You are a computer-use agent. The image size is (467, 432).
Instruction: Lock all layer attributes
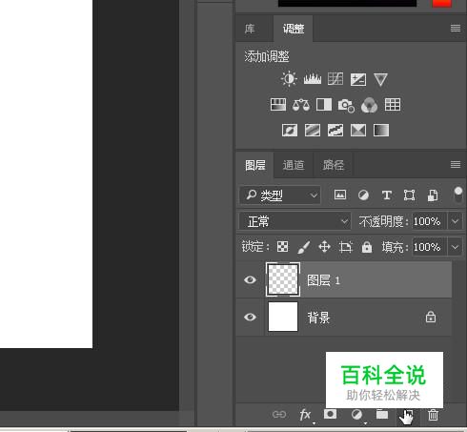[x=367, y=247]
